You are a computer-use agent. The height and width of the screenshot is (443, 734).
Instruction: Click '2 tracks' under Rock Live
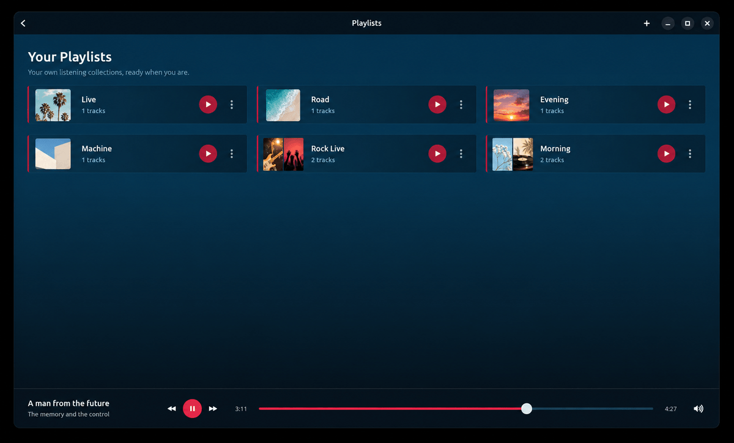tap(323, 160)
